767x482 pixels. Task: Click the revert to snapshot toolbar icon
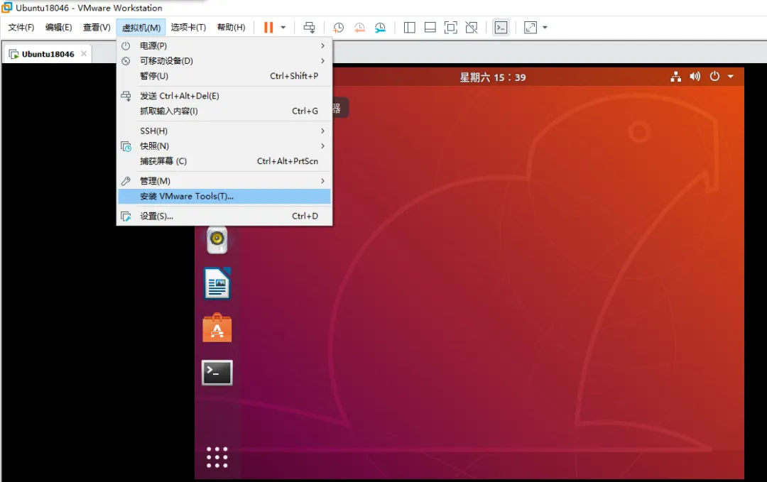click(x=359, y=28)
